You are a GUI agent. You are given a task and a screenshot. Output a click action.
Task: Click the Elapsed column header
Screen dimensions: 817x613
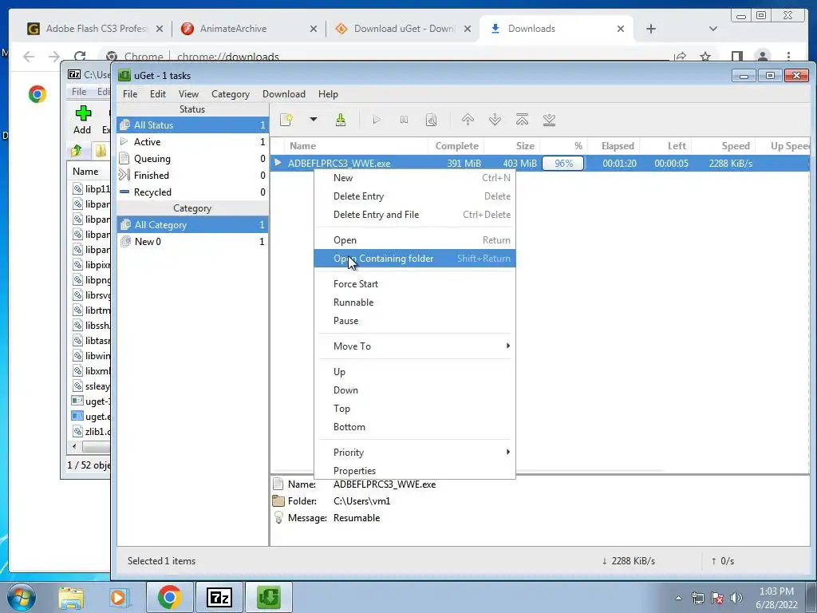click(614, 146)
